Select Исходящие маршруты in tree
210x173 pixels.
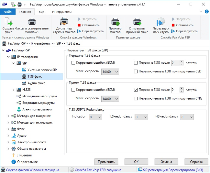point(37,96)
